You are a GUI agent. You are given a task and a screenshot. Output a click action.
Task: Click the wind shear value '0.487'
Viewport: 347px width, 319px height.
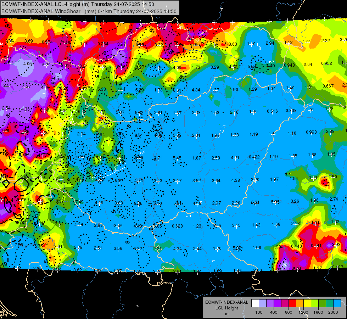[x=338, y=267]
